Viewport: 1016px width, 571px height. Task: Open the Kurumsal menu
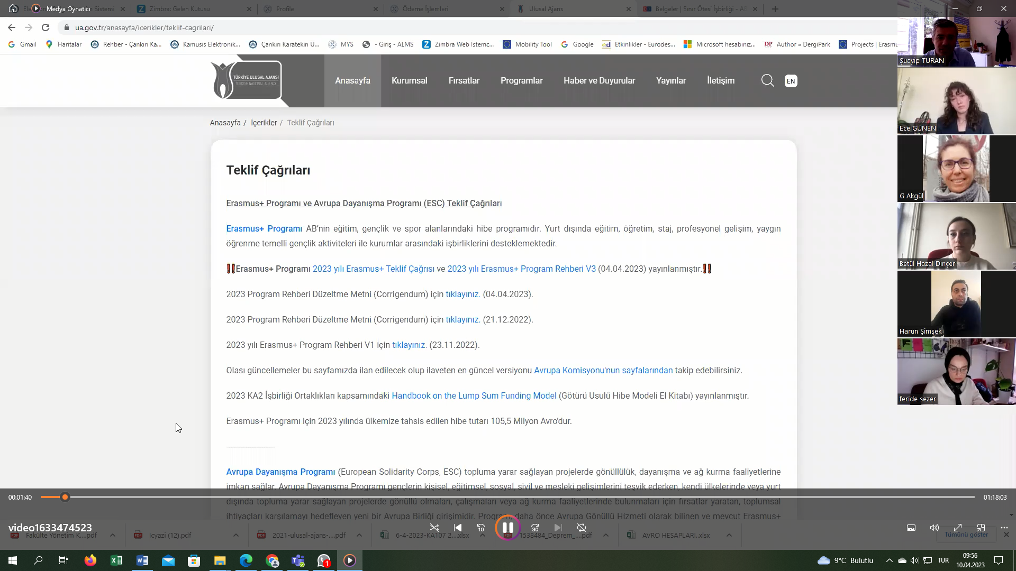point(409,80)
